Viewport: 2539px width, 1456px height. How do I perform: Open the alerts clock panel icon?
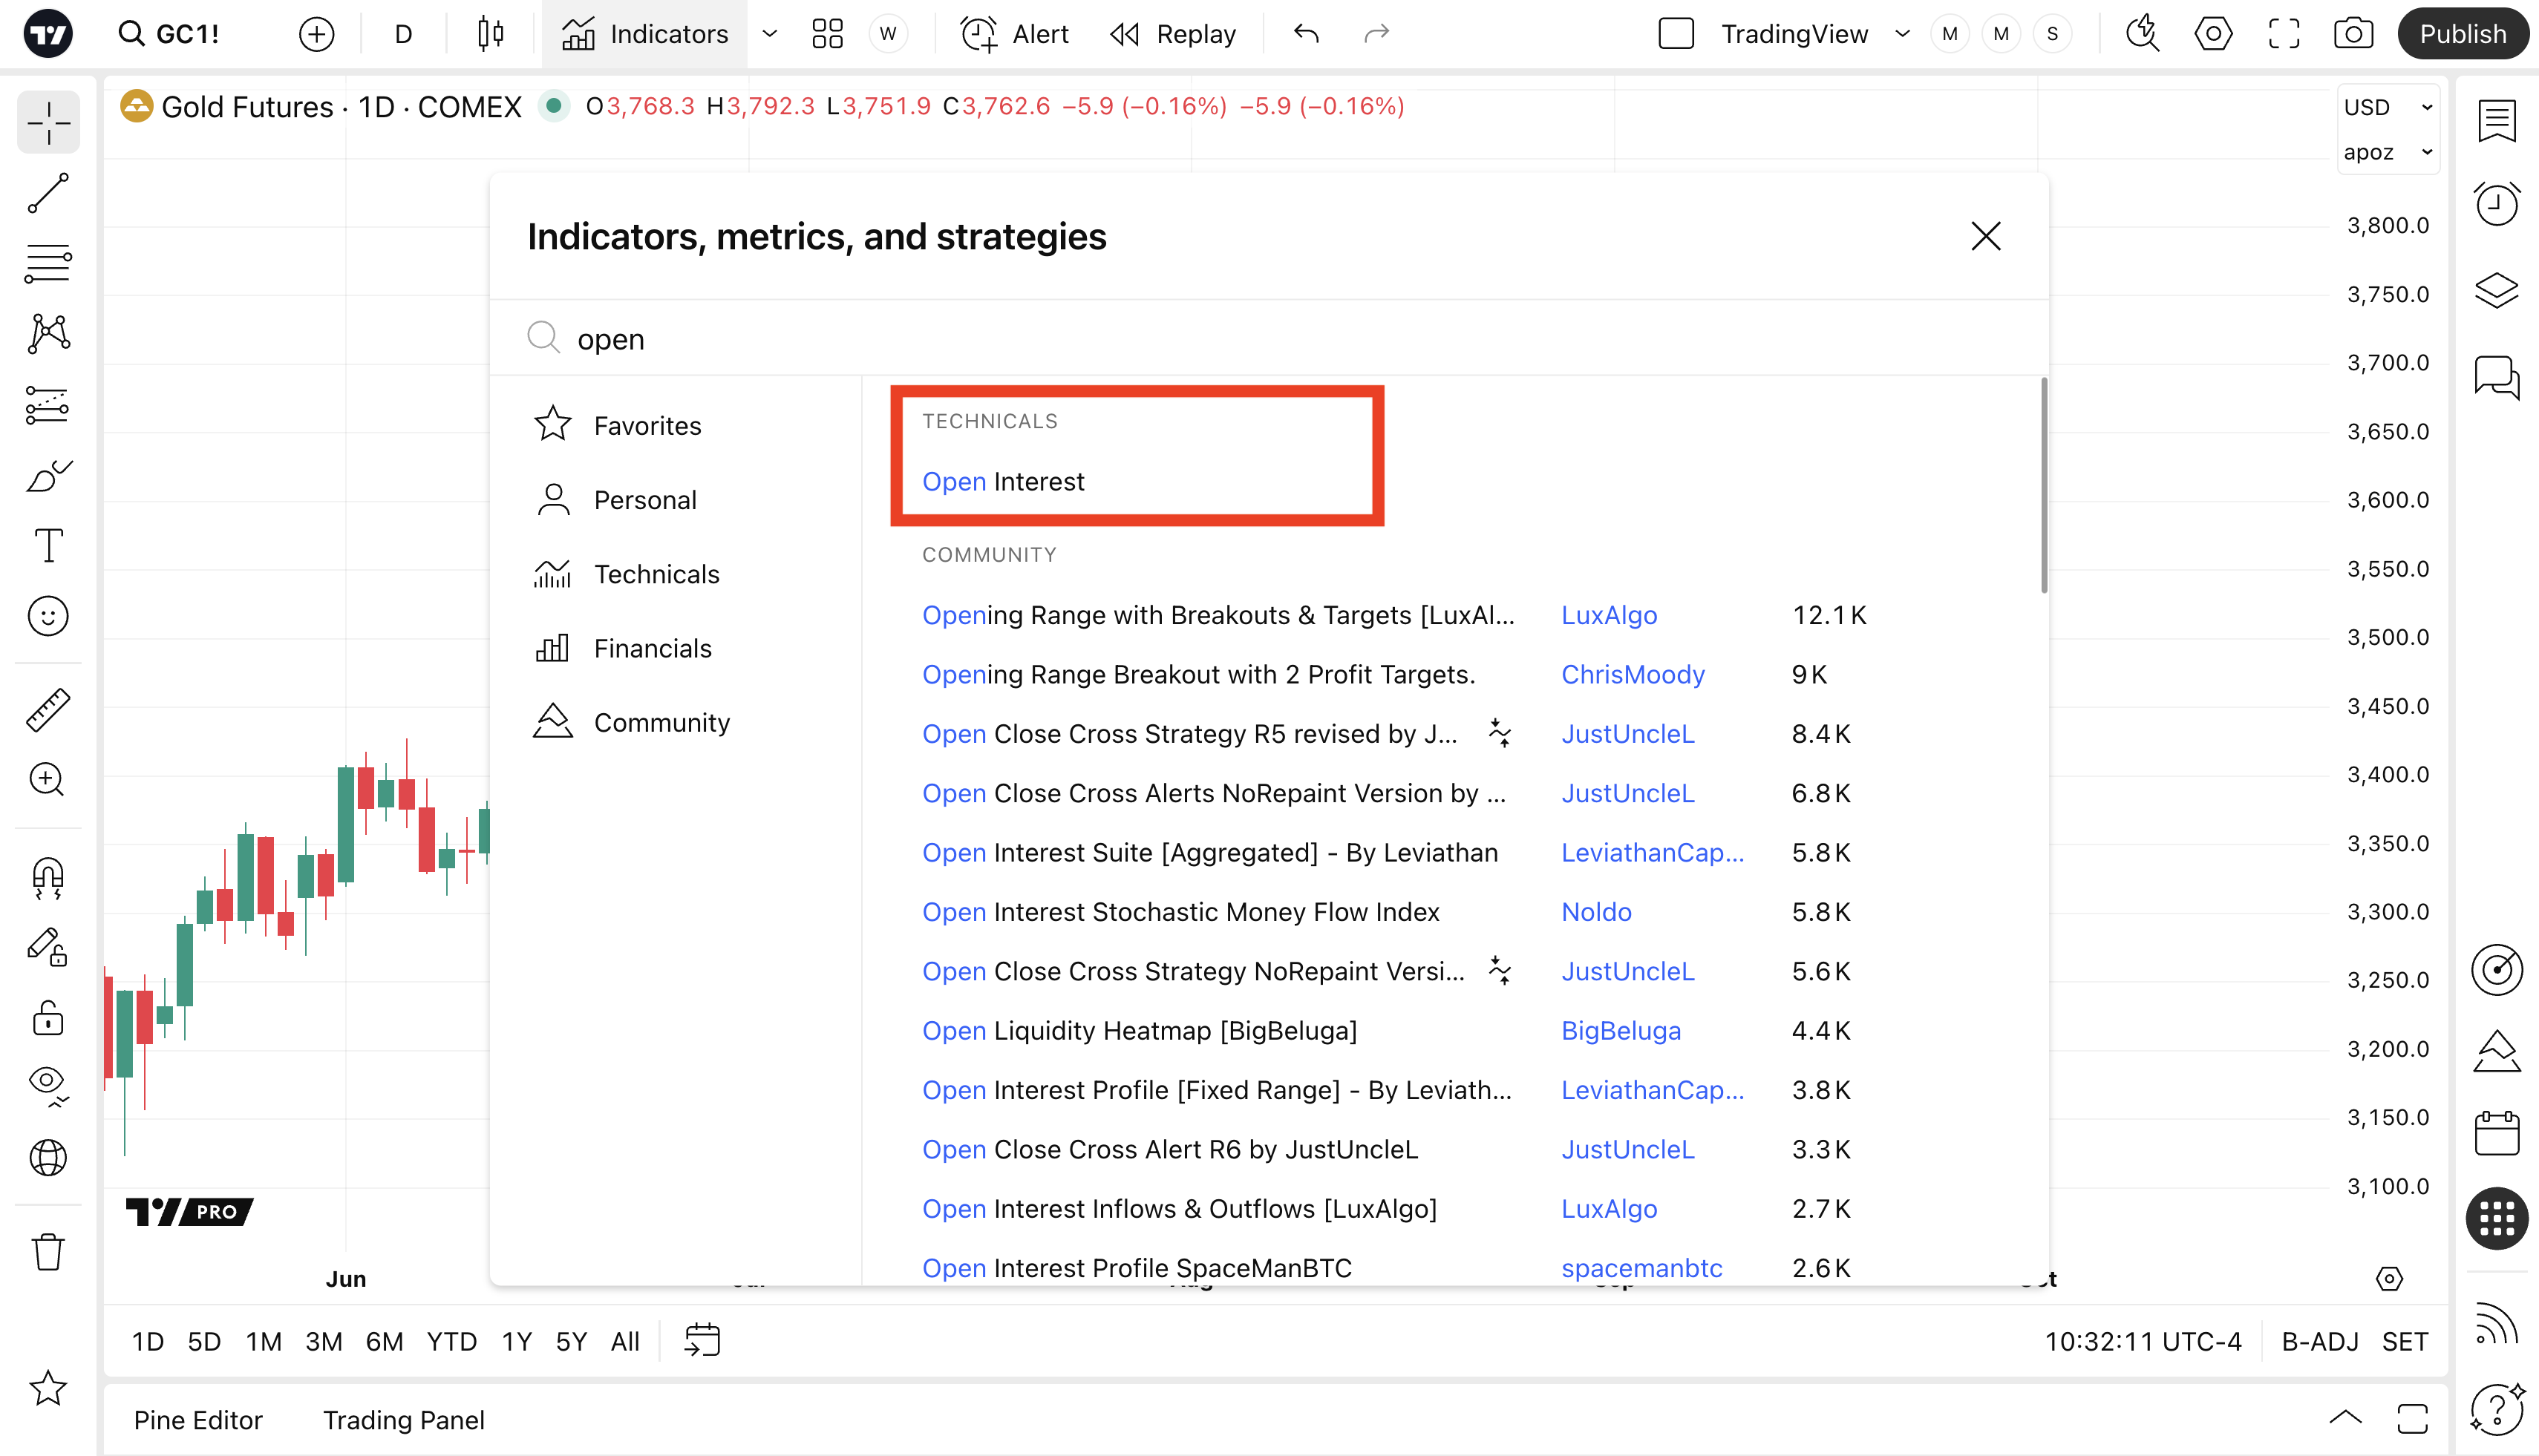tap(2497, 205)
